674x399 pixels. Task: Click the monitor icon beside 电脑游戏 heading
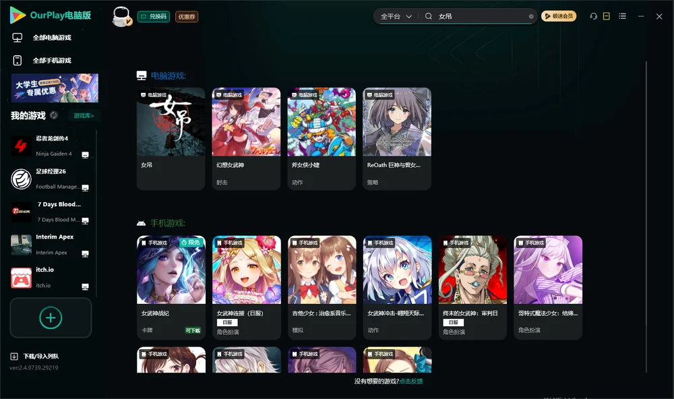tap(142, 75)
